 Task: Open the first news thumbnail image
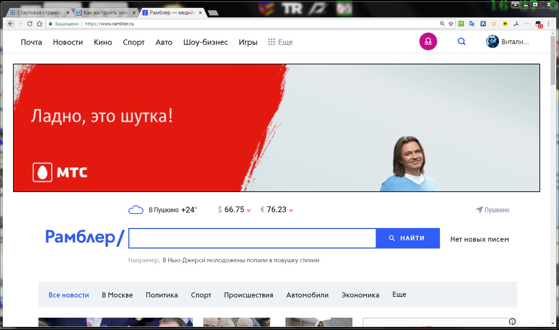[x=116, y=322]
